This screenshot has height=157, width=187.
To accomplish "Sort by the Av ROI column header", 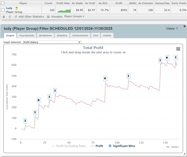I will (103, 3).
